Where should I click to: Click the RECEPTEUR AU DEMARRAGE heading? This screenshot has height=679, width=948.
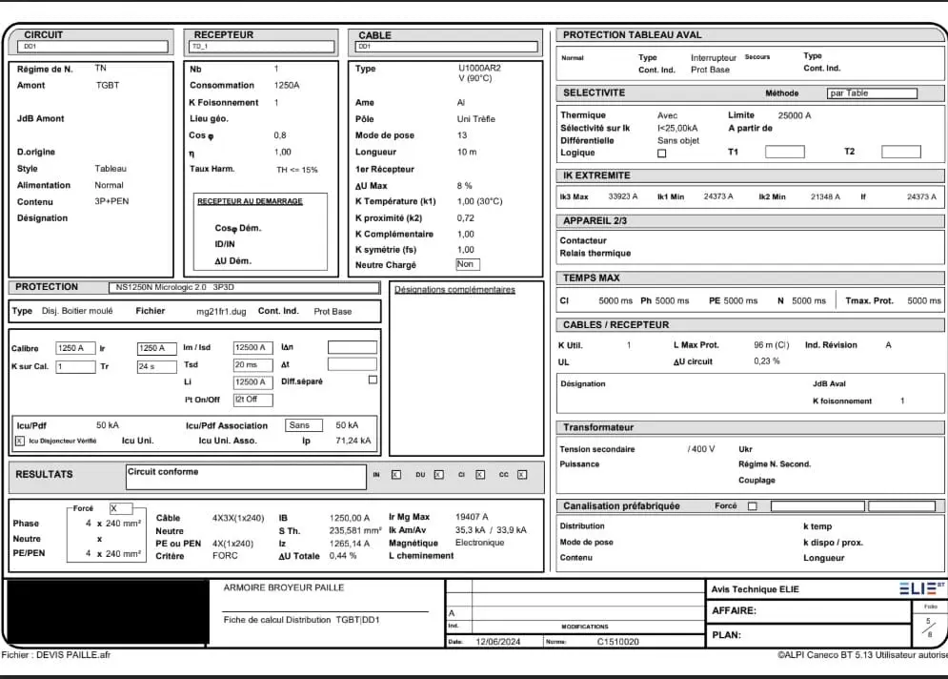(250, 201)
